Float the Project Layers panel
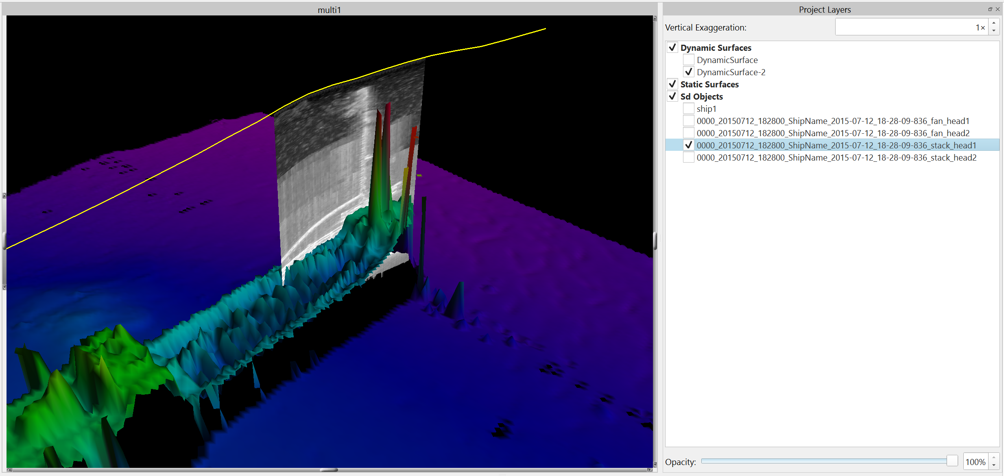1004x476 pixels. (x=990, y=9)
